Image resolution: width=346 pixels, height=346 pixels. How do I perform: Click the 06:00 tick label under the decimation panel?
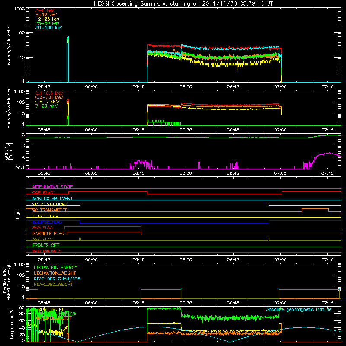pyautogui.click(x=91, y=303)
